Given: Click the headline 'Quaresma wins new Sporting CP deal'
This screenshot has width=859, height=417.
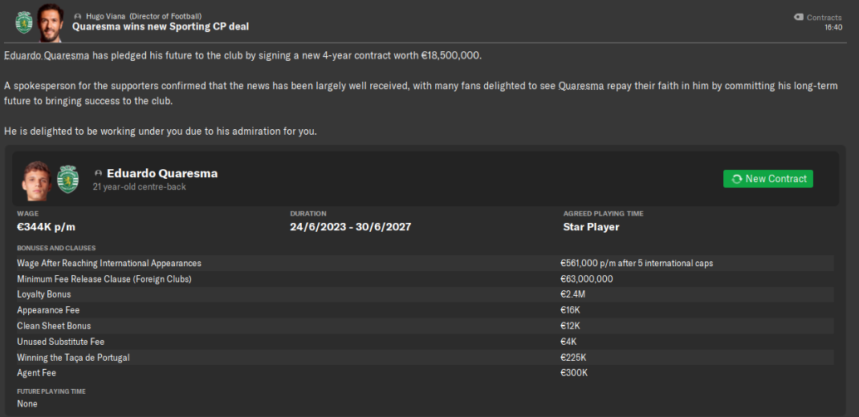Looking at the screenshot, I should (x=161, y=26).
